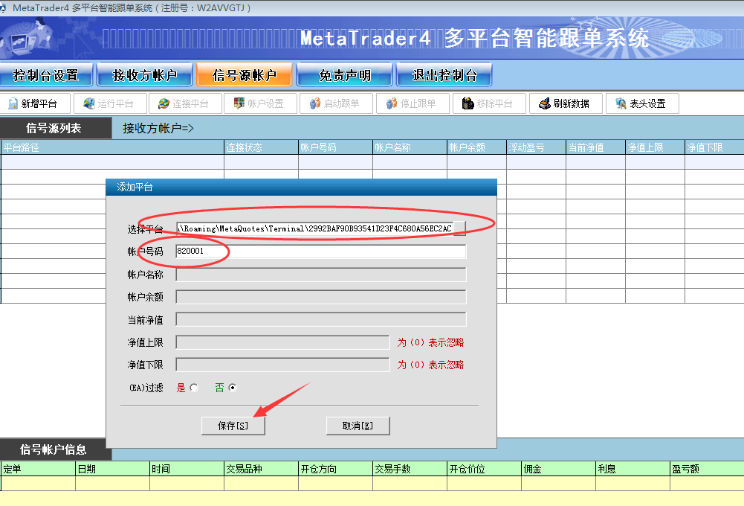The height and width of the screenshot is (506, 744).
Task: Click the 帐户号码 column header
Action: click(x=335, y=147)
